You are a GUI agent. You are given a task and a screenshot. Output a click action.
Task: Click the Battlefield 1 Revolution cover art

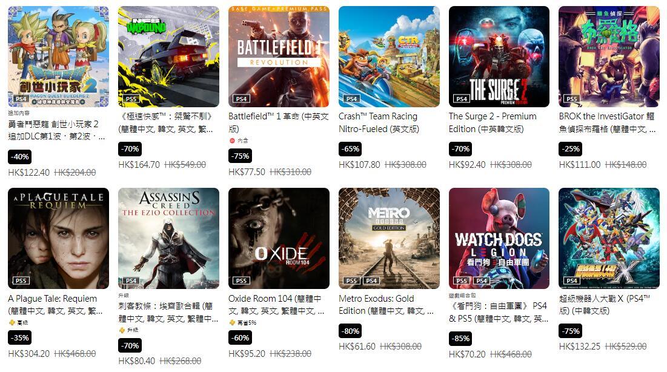(x=279, y=56)
